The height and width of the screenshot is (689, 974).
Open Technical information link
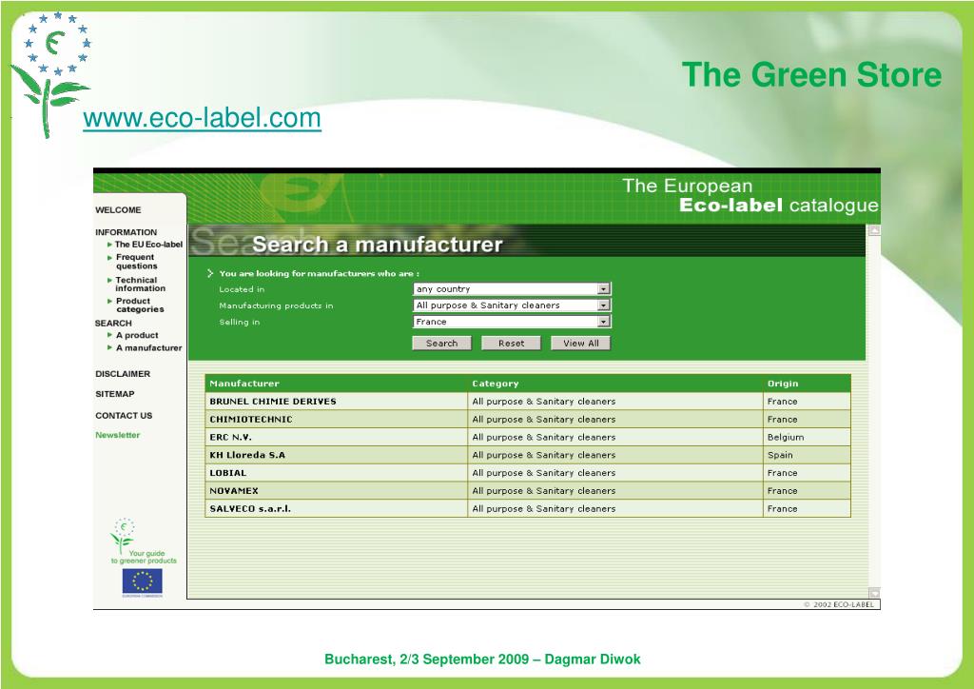click(x=140, y=284)
